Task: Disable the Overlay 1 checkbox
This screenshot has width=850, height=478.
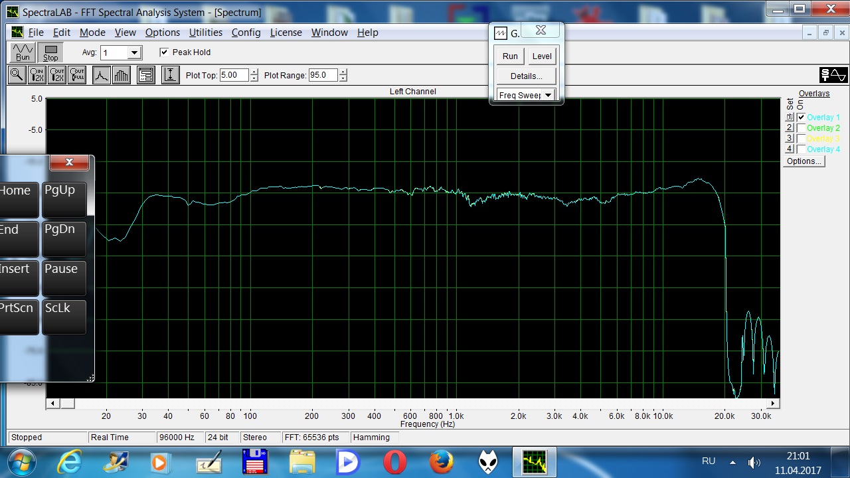Action: coord(801,118)
